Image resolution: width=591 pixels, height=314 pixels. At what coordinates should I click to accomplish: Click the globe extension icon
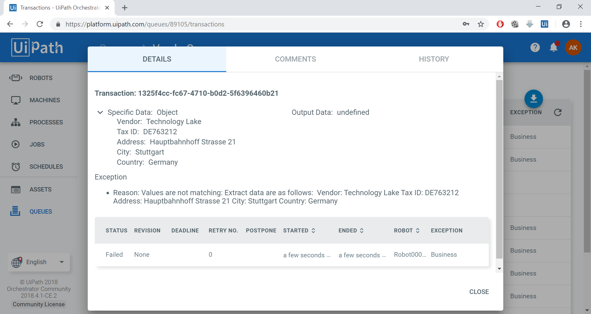pos(515,24)
